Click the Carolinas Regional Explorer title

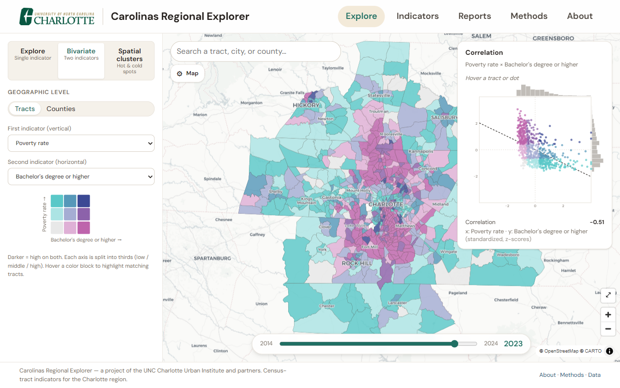pyautogui.click(x=180, y=16)
